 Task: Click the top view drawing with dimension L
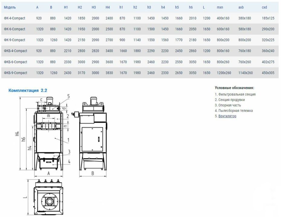click(x=45, y=197)
